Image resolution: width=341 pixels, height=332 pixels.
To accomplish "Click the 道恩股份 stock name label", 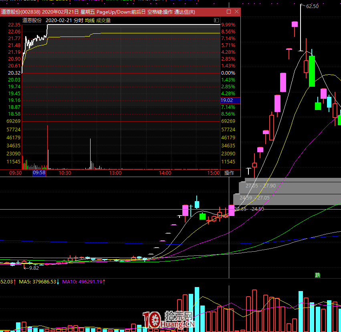I will pos(32,20).
